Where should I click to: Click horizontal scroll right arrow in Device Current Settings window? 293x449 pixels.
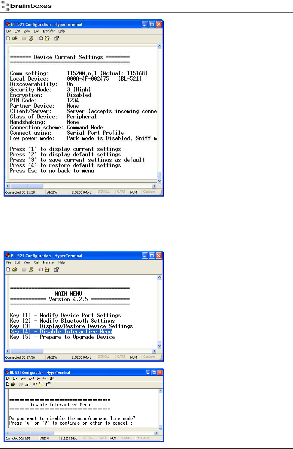[154, 186]
